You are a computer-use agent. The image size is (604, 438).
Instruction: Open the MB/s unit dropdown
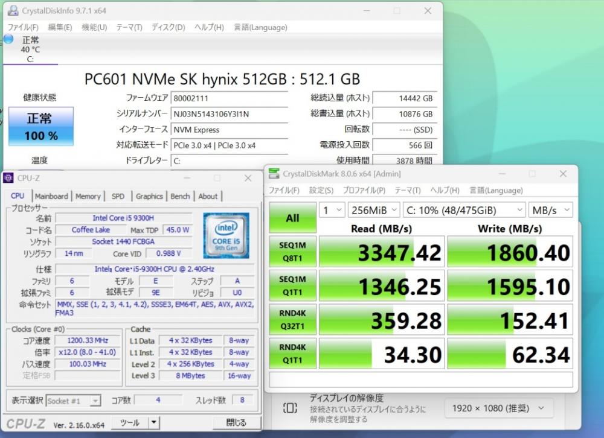coord(550,210)
